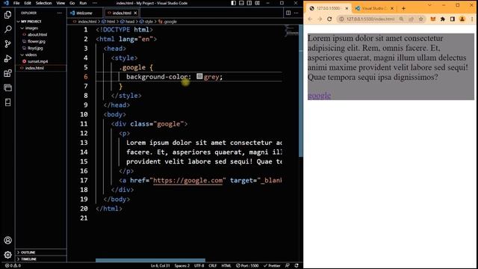Open Explorer view in activity bar
The width and height of the screenshot is (478, 269).
(8, 15)
